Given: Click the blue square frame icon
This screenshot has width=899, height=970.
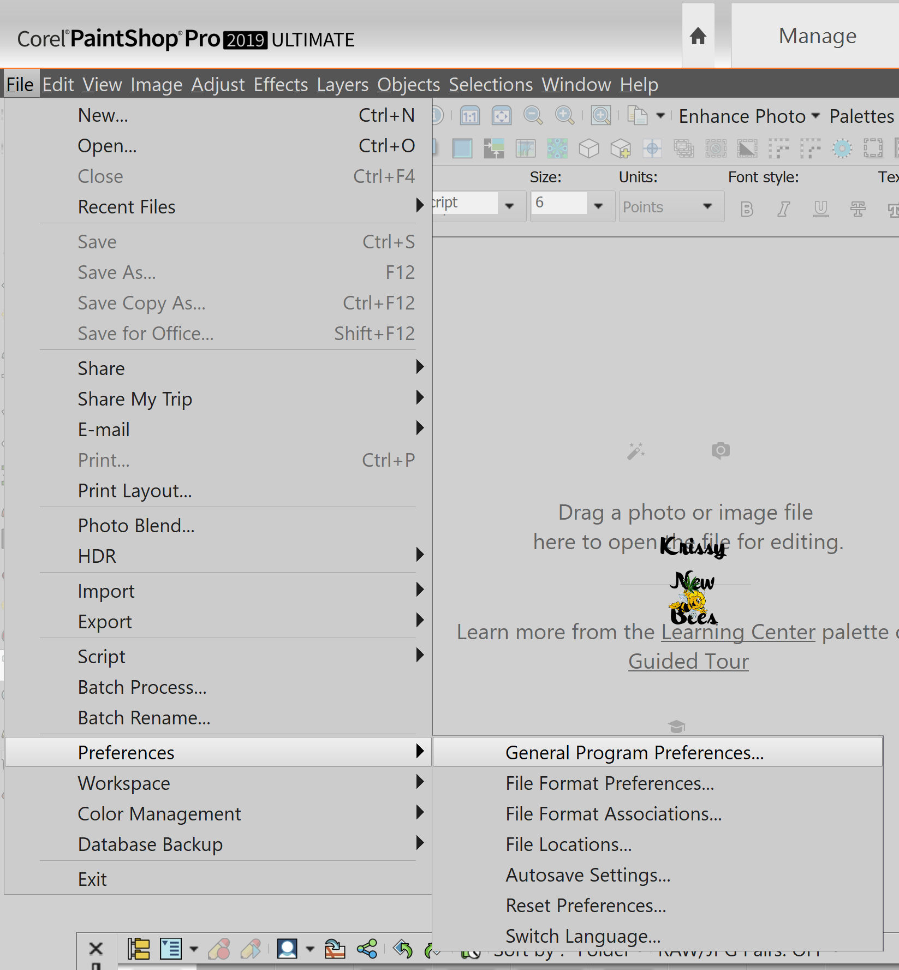Looking at the screenshot, I should pyautogui.click(x=462, y=148).
